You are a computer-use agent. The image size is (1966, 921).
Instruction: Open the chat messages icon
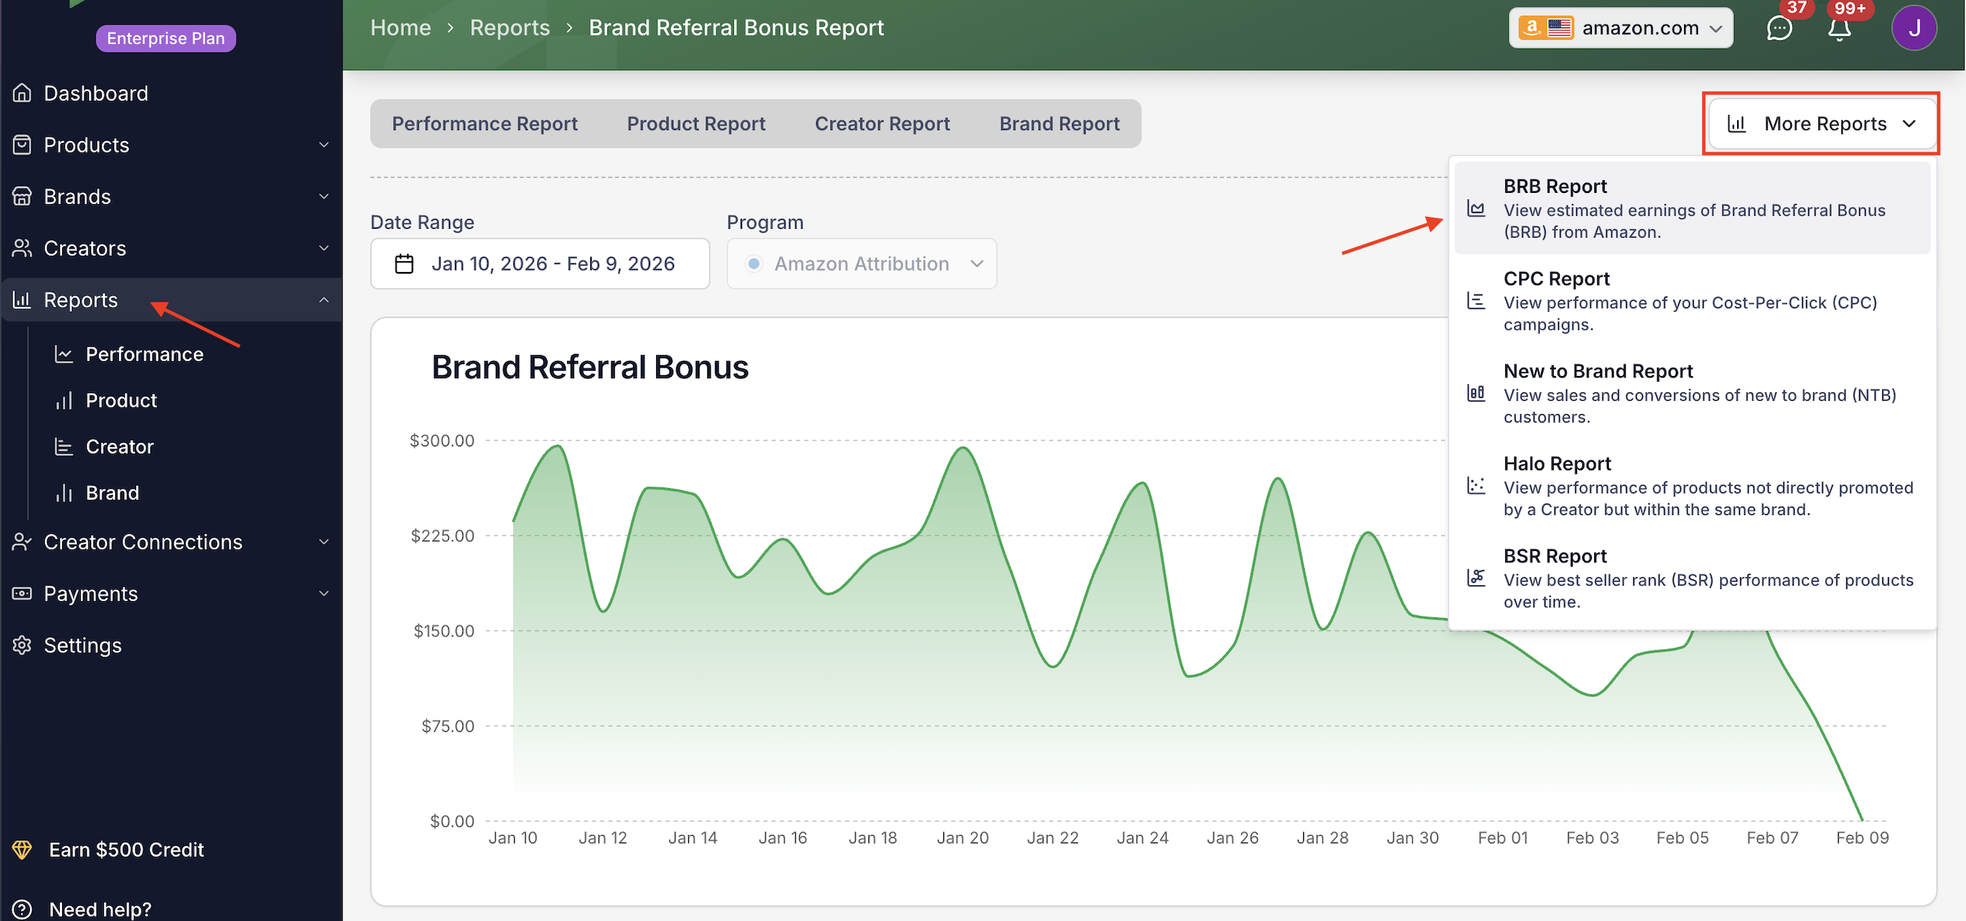[x=1779, y=28]
